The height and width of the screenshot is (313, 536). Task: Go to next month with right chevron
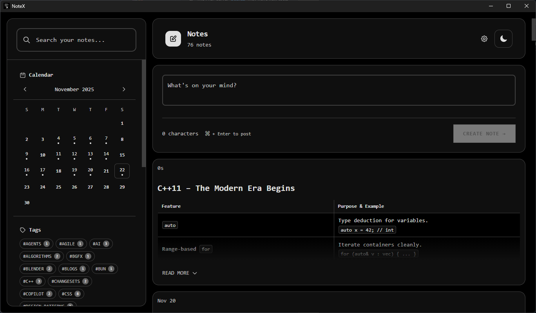pos(124,89)
